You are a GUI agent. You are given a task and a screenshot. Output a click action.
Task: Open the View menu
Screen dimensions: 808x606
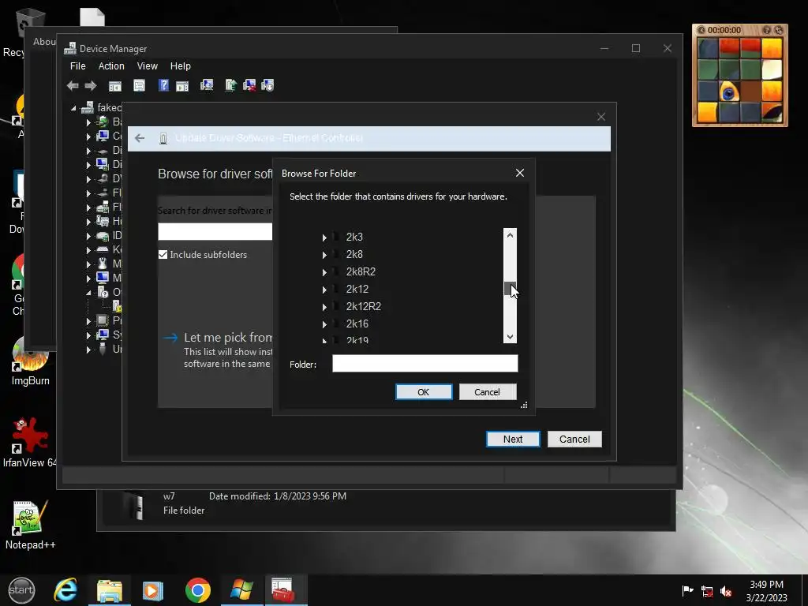click(147, 66)
